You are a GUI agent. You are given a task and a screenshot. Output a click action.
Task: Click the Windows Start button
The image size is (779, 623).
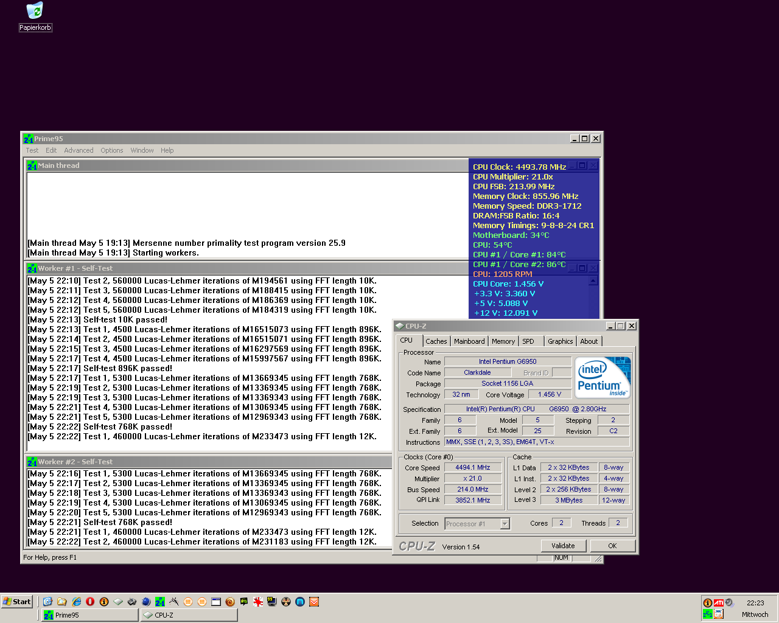[16, 602]
